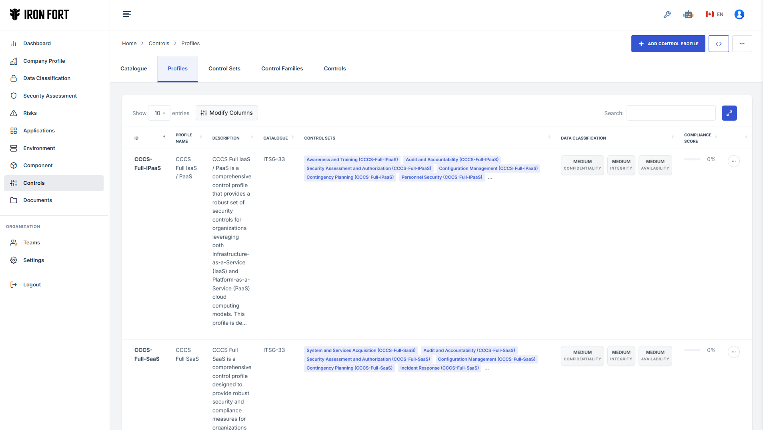Open the Iron Fort logo home
The image size is (763, 430).
click(x=39, y=14)
